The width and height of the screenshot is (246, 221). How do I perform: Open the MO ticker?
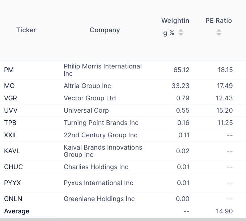(x=9, y=86)
